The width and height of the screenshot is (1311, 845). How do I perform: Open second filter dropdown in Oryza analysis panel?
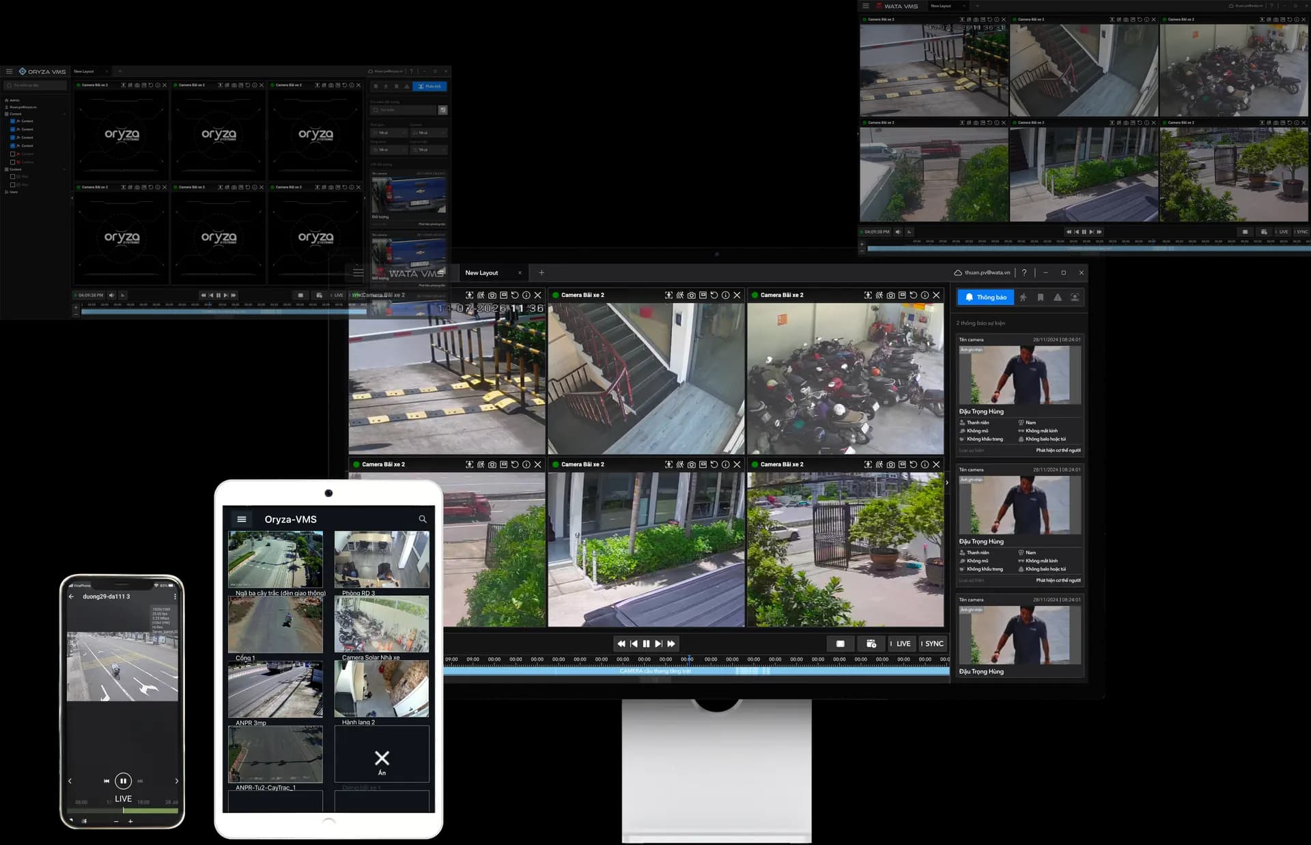click(x=429, y=132)
